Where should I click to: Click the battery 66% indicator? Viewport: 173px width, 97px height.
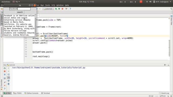(156, 2)
